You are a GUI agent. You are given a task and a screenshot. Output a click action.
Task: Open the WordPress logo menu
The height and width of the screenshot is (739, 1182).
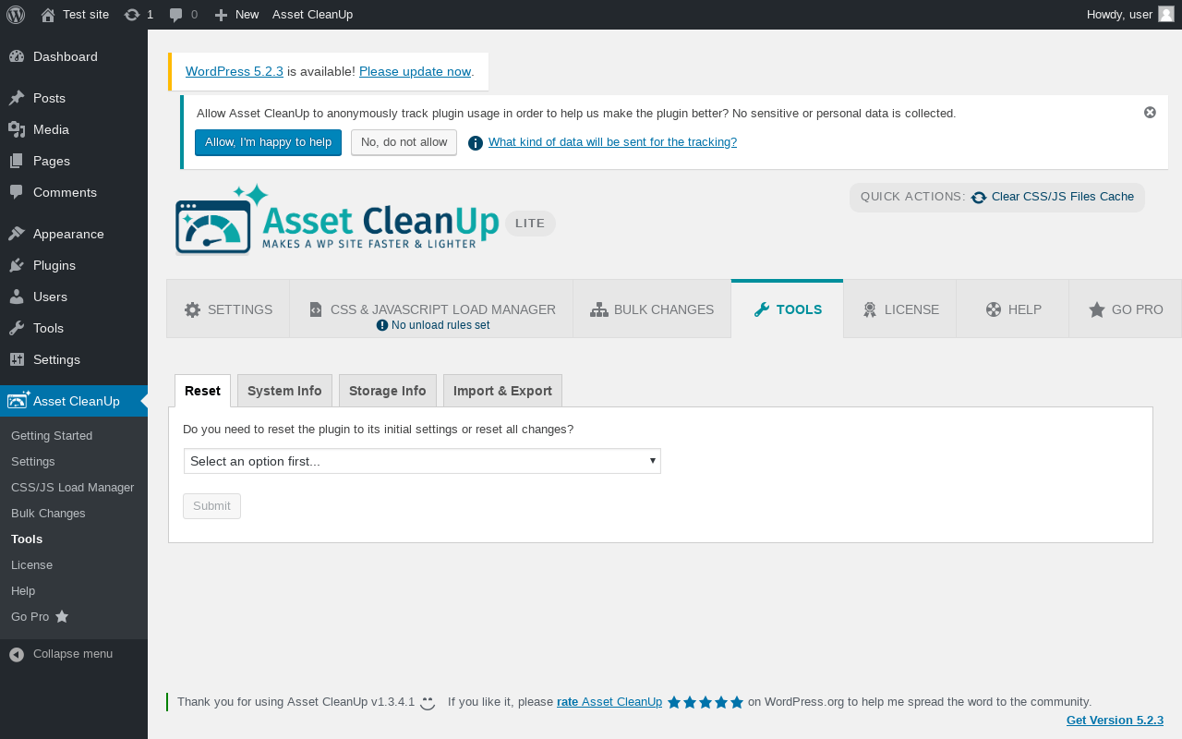coord(16,15)
